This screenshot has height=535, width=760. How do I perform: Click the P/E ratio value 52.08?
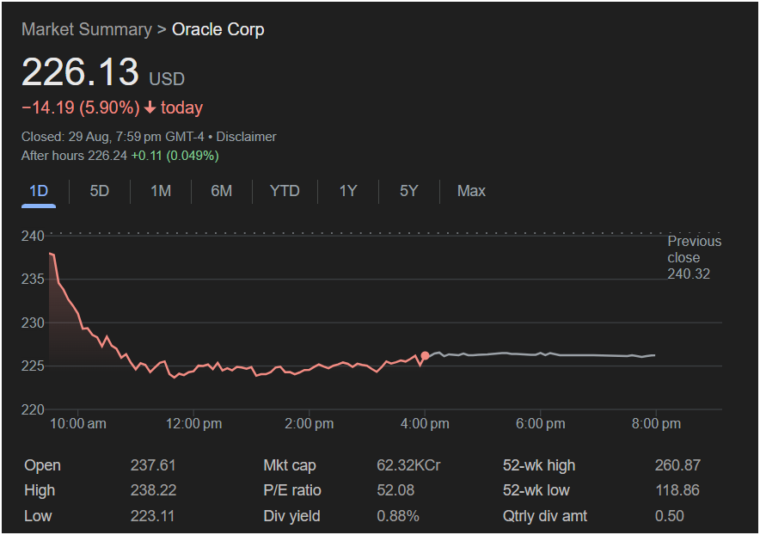tap(395, 490)
